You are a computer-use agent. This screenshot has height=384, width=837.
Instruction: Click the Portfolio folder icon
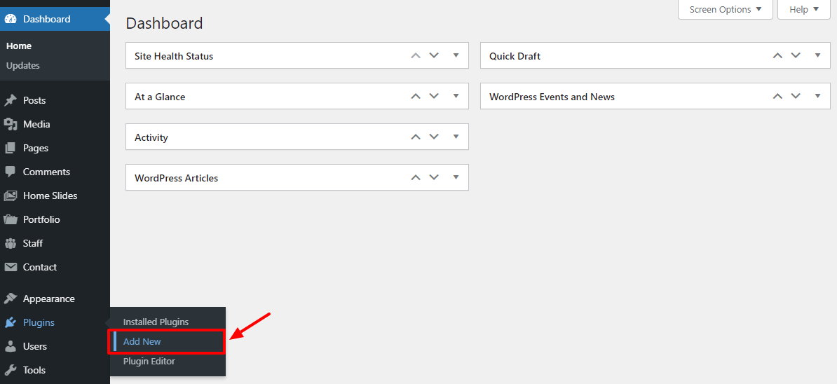tap(11, 219)
